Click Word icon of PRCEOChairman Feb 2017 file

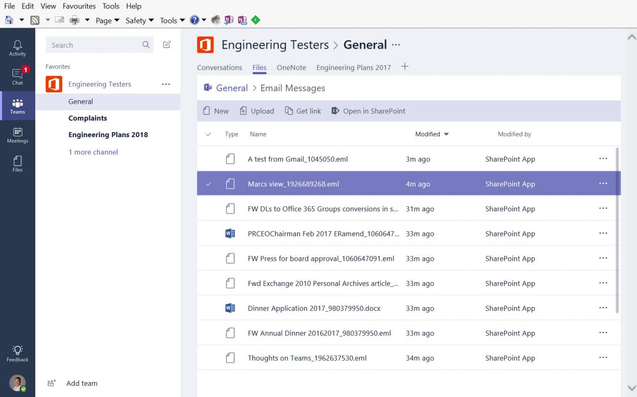pyautogui.click(x=230, y=234)
